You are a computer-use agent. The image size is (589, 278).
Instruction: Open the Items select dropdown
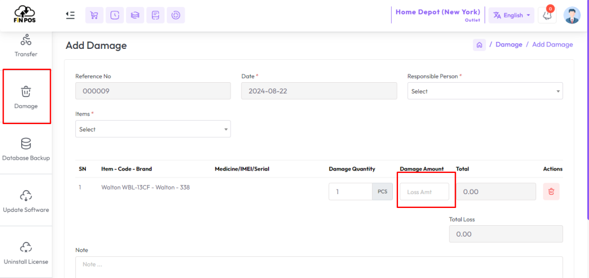pyautogui.click(x=153, y=129)
